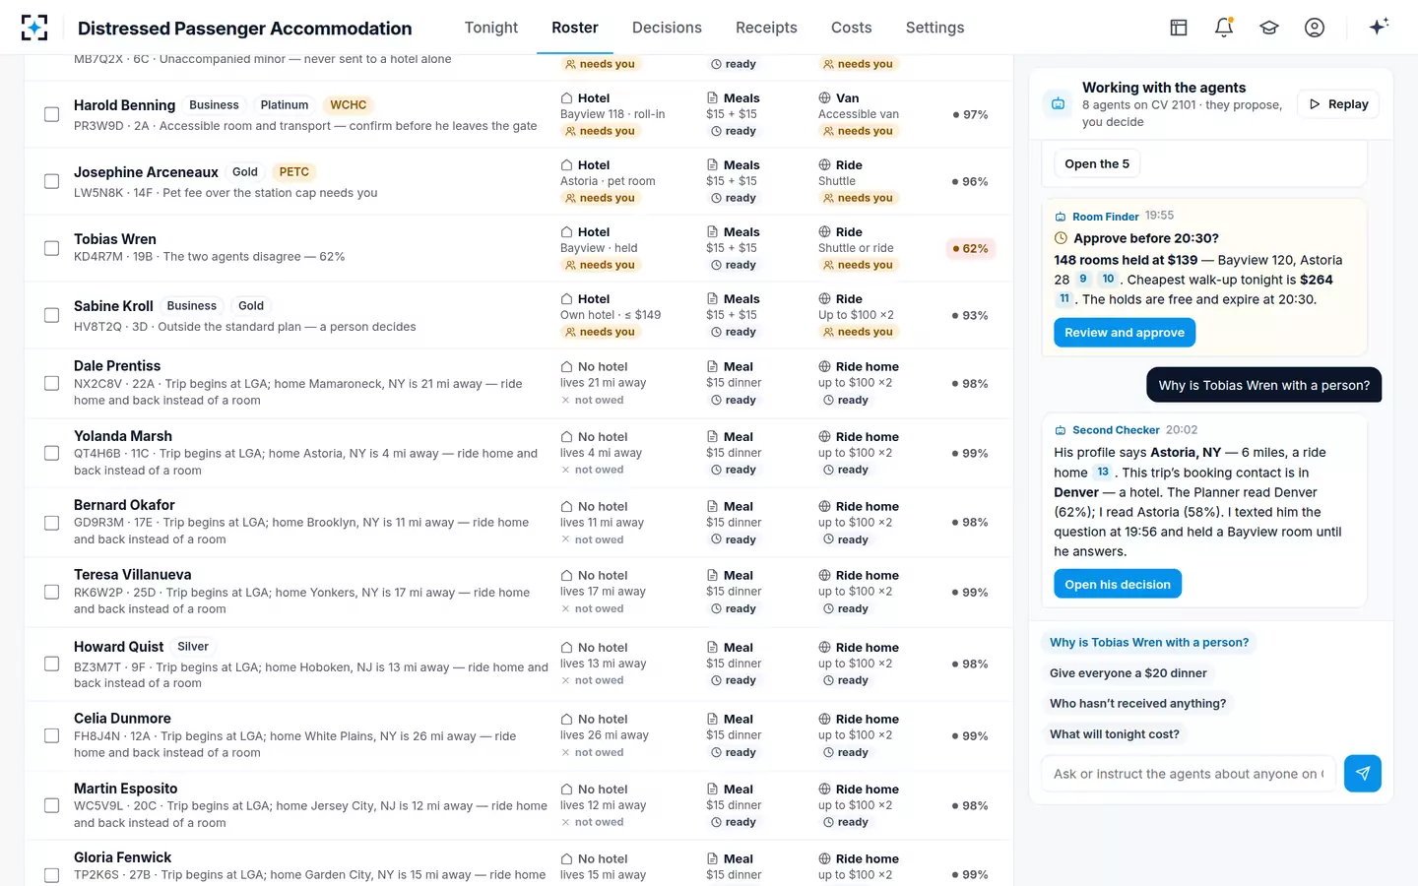Click the agents icon beside Working with the agents
Screen dimensions: 1418x886
[1058, 103]
